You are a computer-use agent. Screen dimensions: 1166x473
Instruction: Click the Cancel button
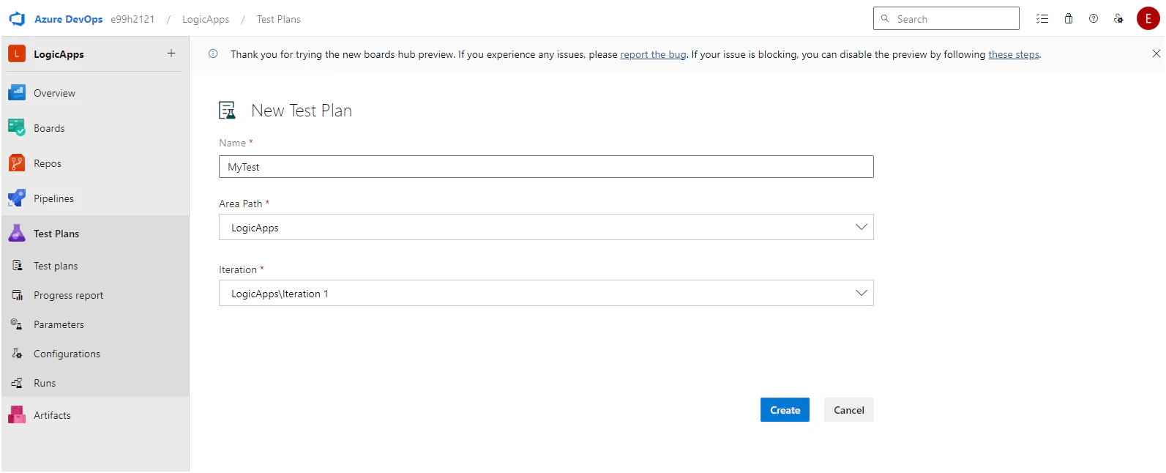click(849, 410)
